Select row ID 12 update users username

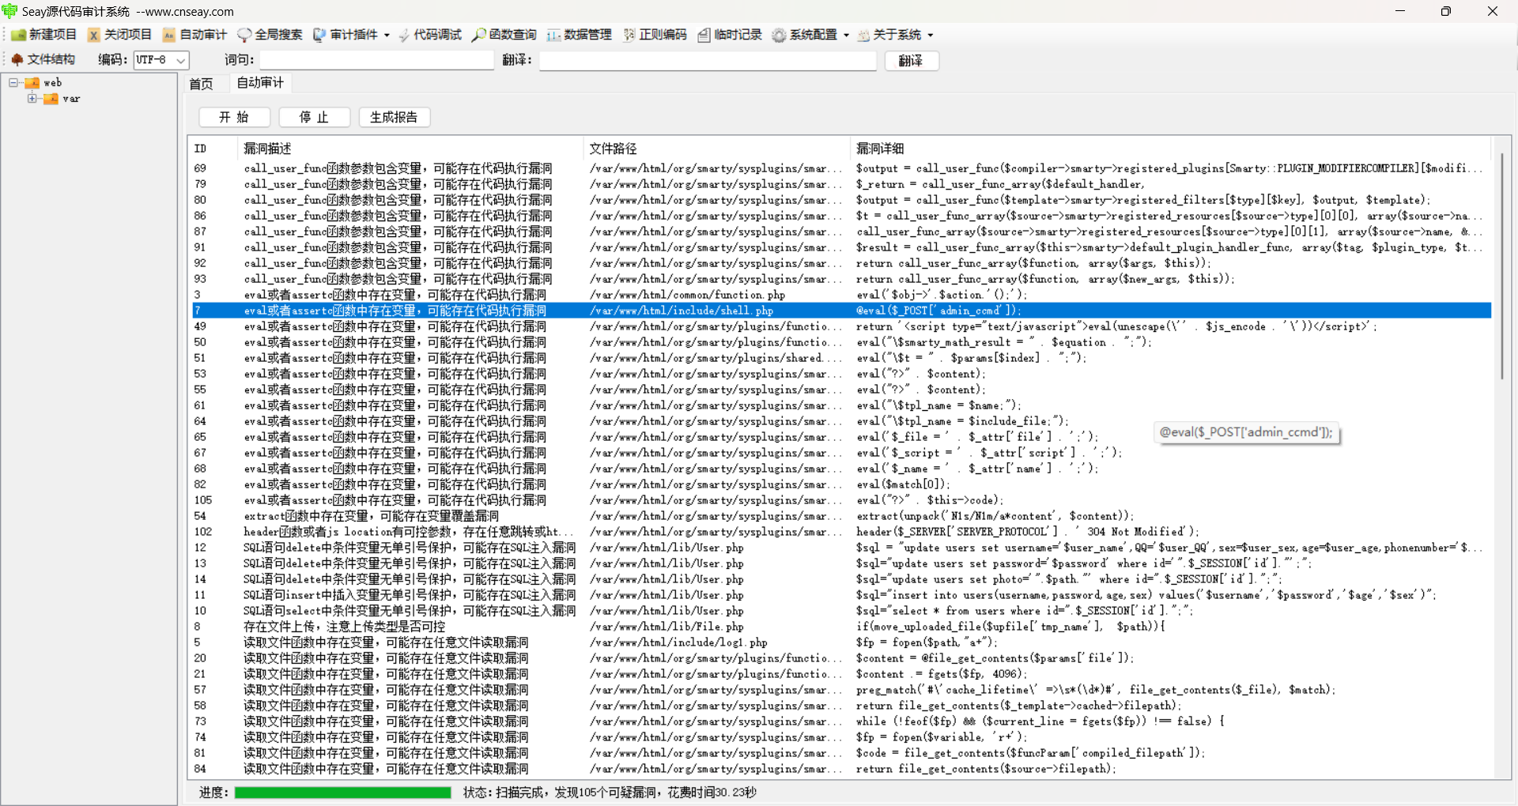(x=841, y=548)
